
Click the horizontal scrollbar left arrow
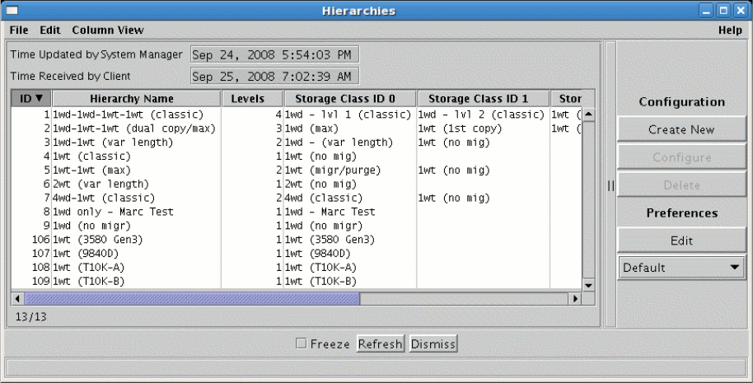18,298
